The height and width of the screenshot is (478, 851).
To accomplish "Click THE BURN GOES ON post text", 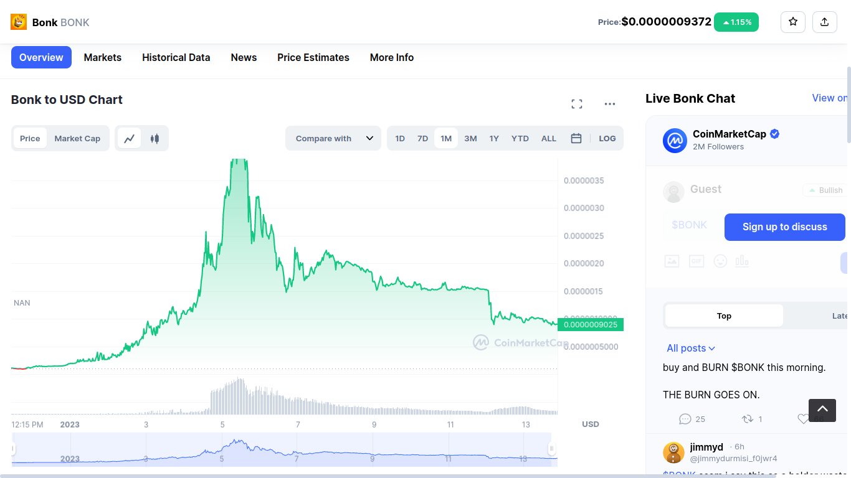I will point(711,395).
